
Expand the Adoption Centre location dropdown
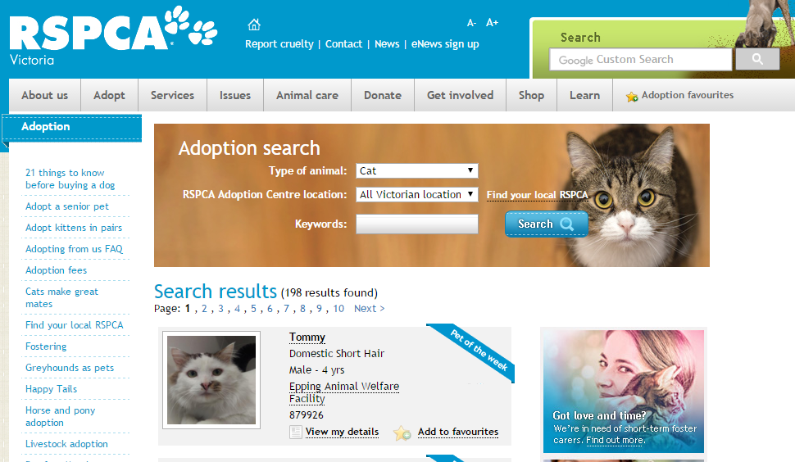point(417,194)
